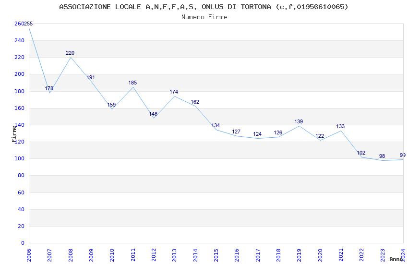Screen dimensions: 408x264
Task: Click the 'Numero Firme' subtitle
Action: 204,17
